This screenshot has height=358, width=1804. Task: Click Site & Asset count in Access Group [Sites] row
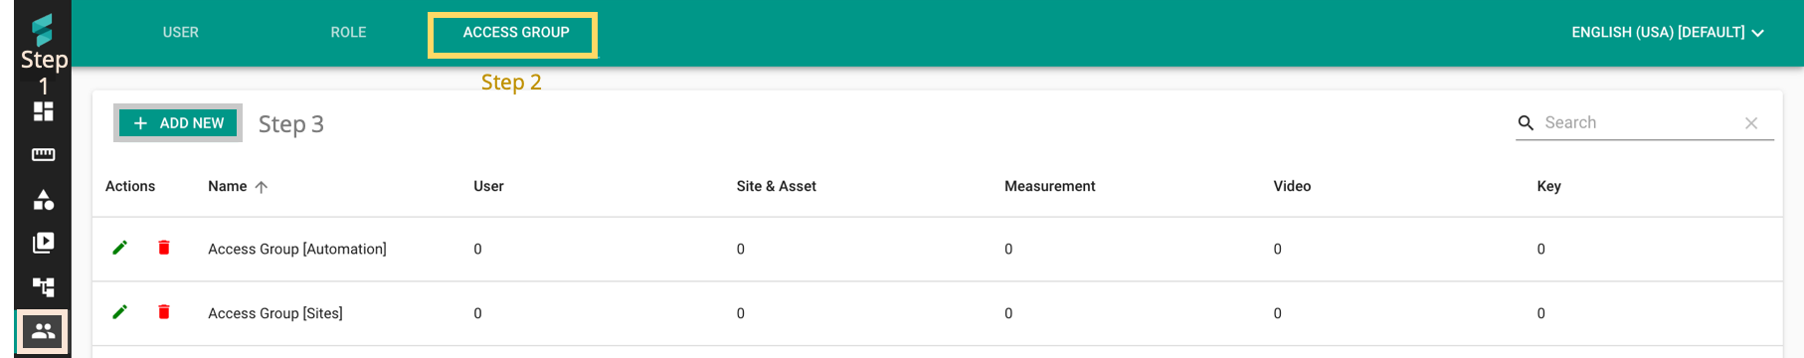(x=740, y=313)
